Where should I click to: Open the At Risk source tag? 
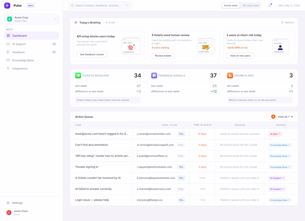(x=275, y=134)
